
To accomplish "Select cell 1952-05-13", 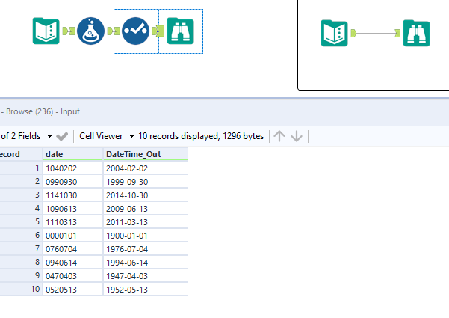I will (146, 290).
